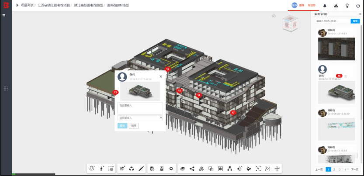Open the @ mention someone dropdown
The height and width of the screenshot is (176, 364).
[140, 118]
